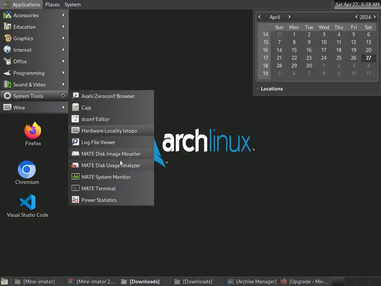
Task: Click the dconf Editor icon
Action: tap(75, 119)
